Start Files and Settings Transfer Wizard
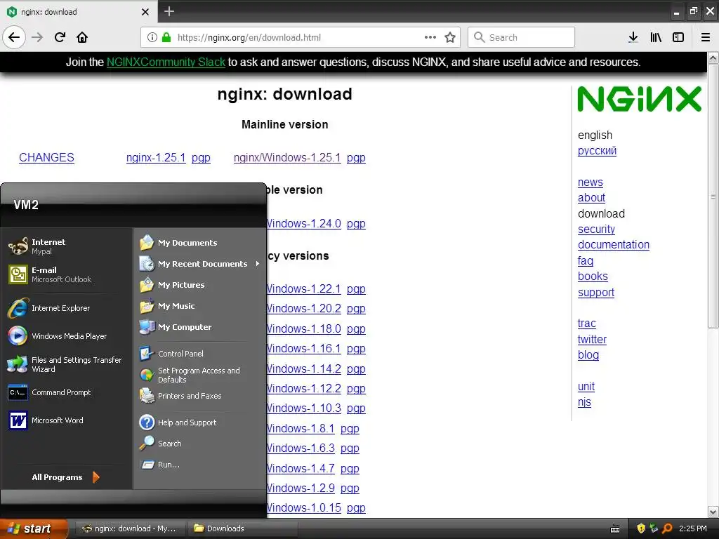This screenshot has height=539, width=719. pos(67,364)
